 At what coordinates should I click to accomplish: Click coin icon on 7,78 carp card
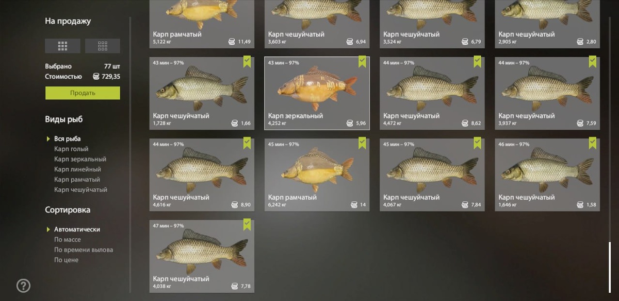coord(234,286)
